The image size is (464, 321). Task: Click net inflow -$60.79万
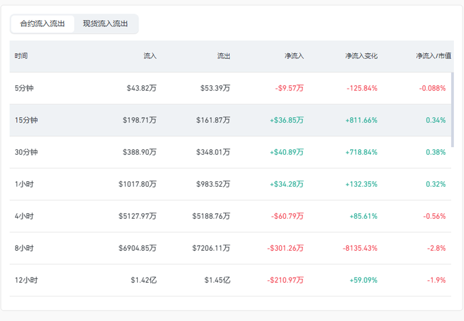[x=287, y=216]
